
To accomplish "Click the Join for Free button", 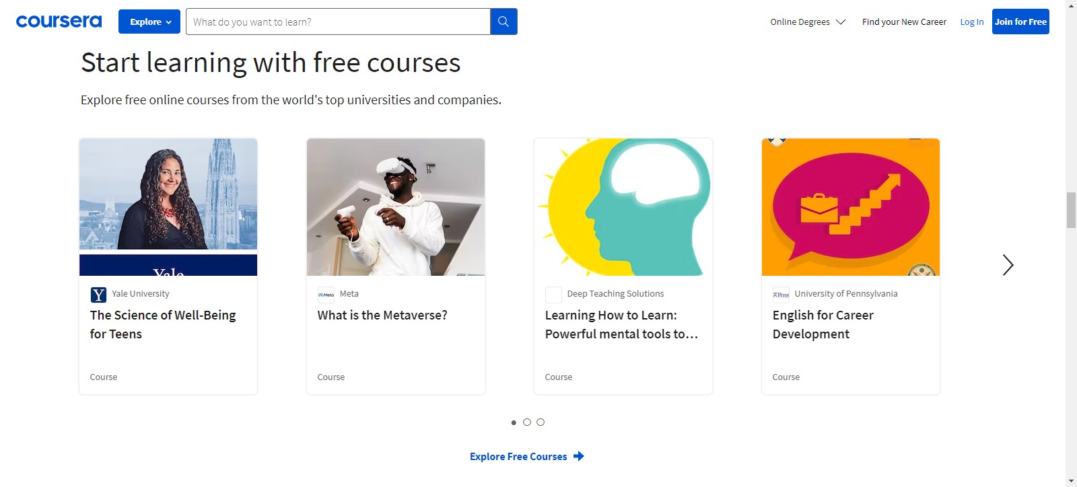I will [1020, 22].
